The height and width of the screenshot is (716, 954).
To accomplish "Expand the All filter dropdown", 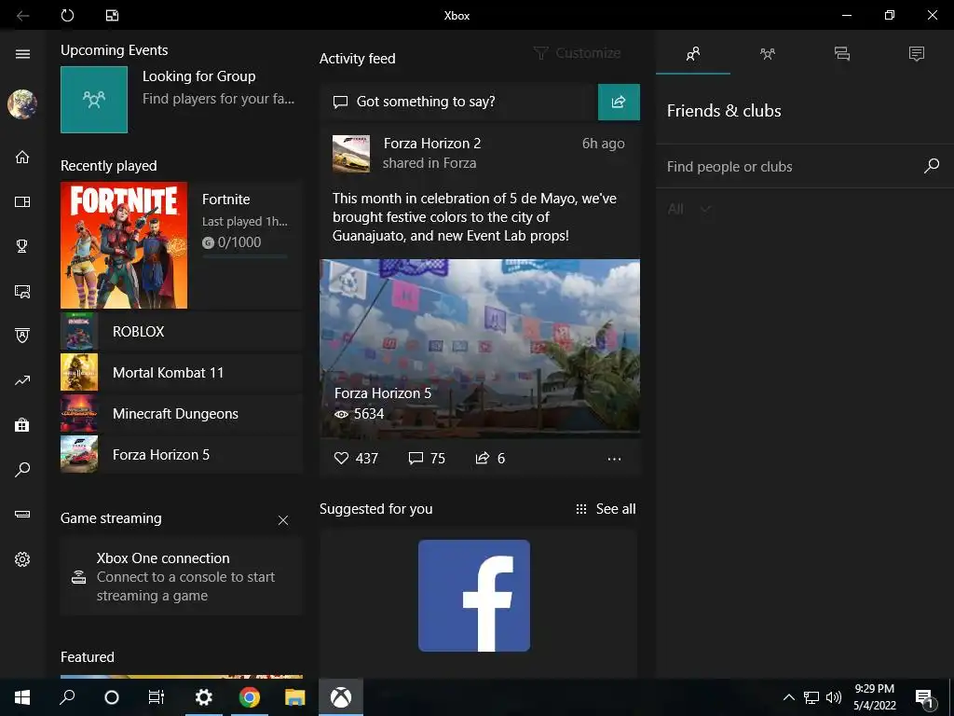I will coord(688,209).
